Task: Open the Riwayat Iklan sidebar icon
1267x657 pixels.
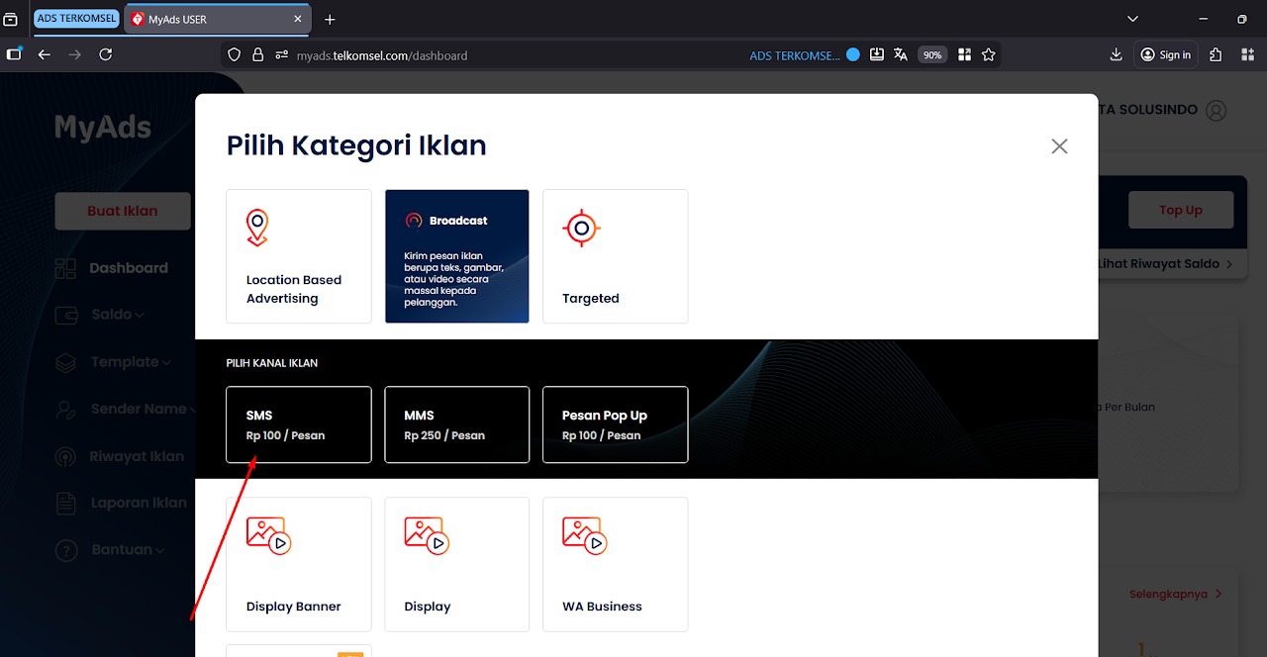Action: point(65,456)
